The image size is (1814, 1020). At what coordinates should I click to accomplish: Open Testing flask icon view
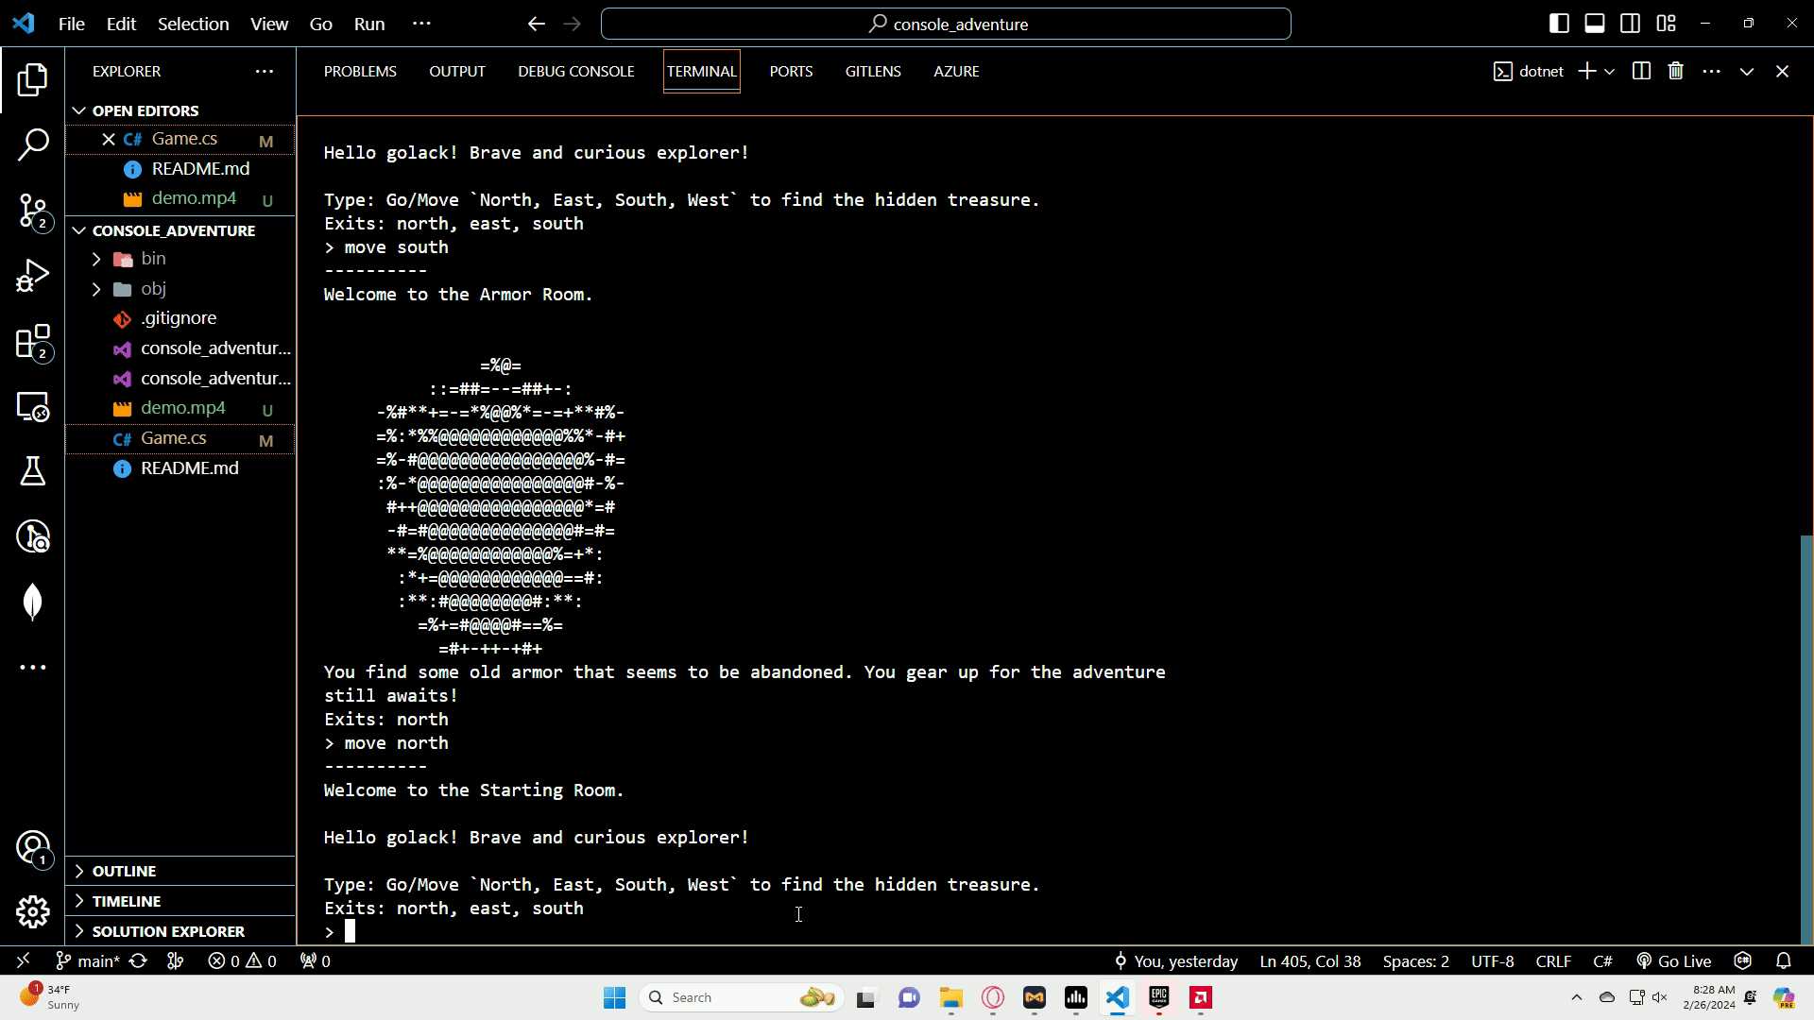(x=33, y=471)
